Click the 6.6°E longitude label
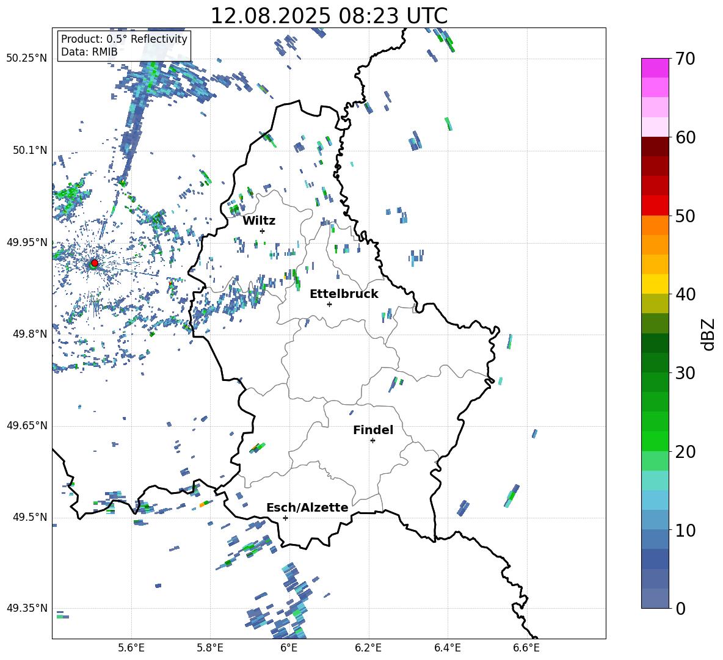This screenshot has width=723, height=660. coord(526,648)
